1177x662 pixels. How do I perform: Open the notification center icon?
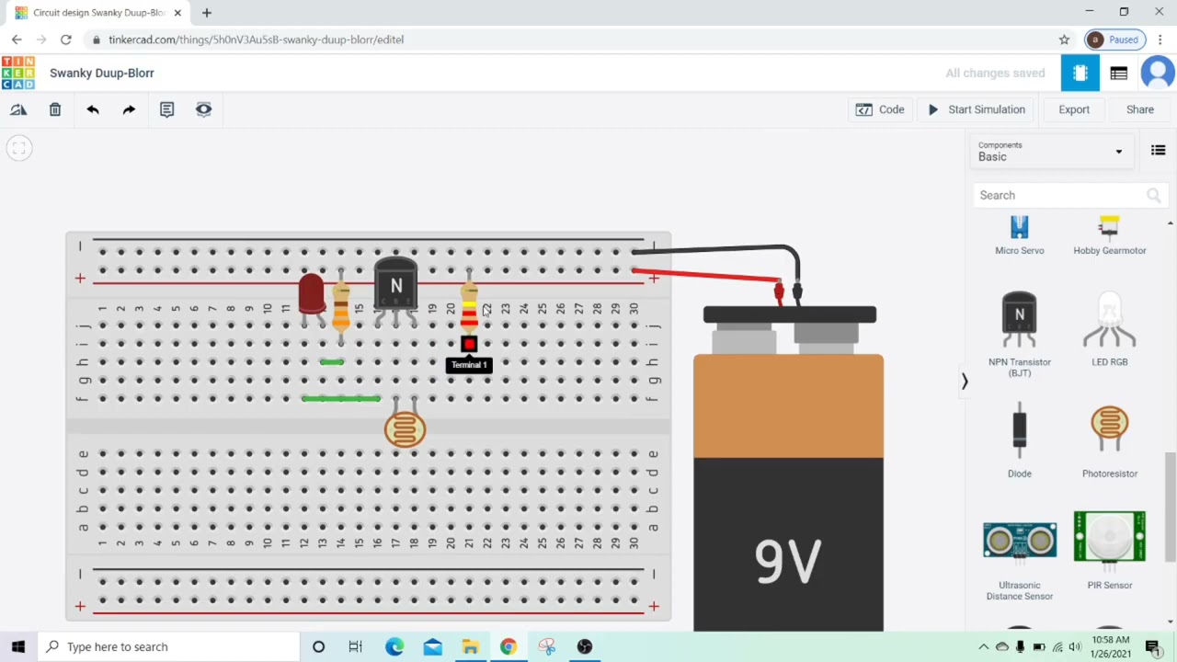[x=1153, y=646]
